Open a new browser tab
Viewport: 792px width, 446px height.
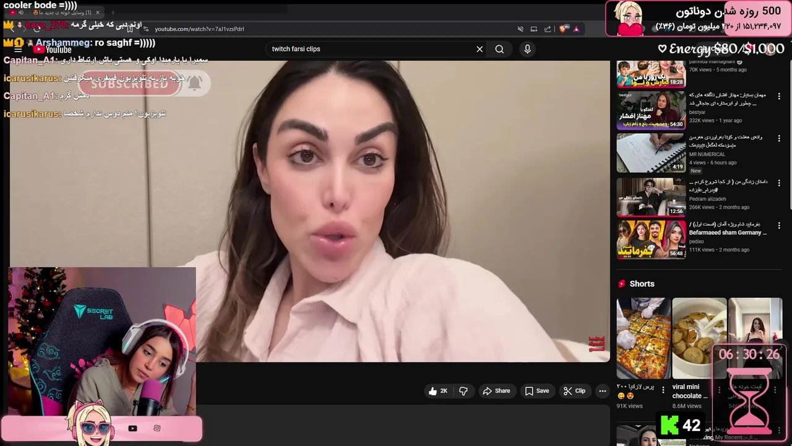click(113, 12)
